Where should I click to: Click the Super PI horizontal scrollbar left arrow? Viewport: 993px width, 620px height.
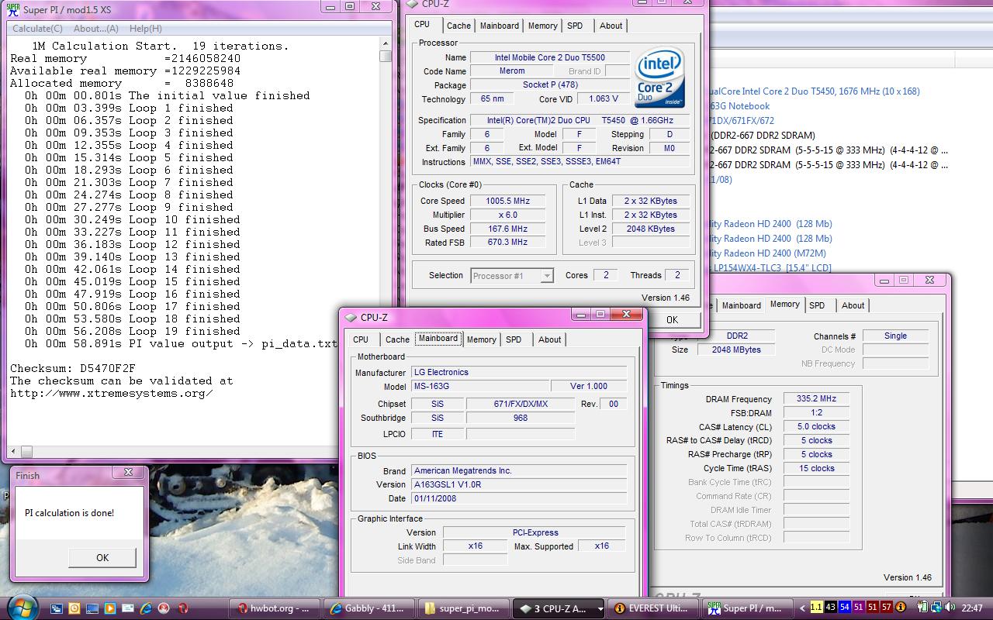(x=14, y=451)
